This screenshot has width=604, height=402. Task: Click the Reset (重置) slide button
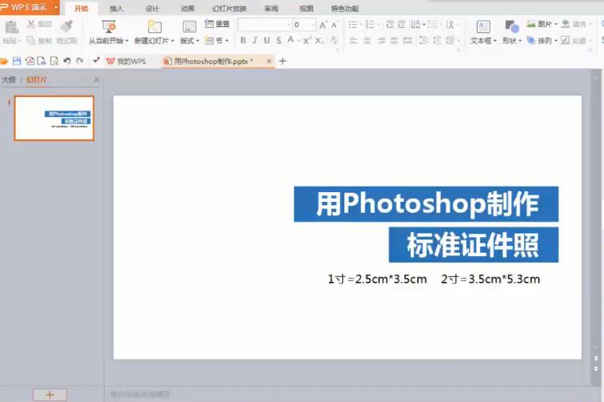(x=217, y=24)
